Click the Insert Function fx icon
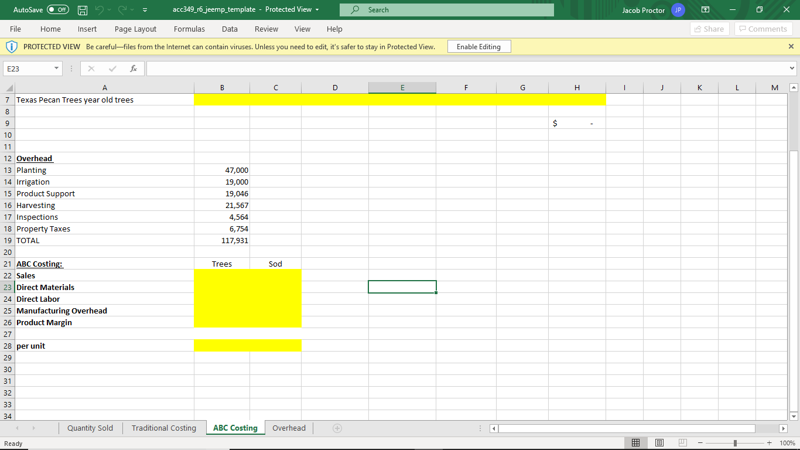 pos(134,69)
